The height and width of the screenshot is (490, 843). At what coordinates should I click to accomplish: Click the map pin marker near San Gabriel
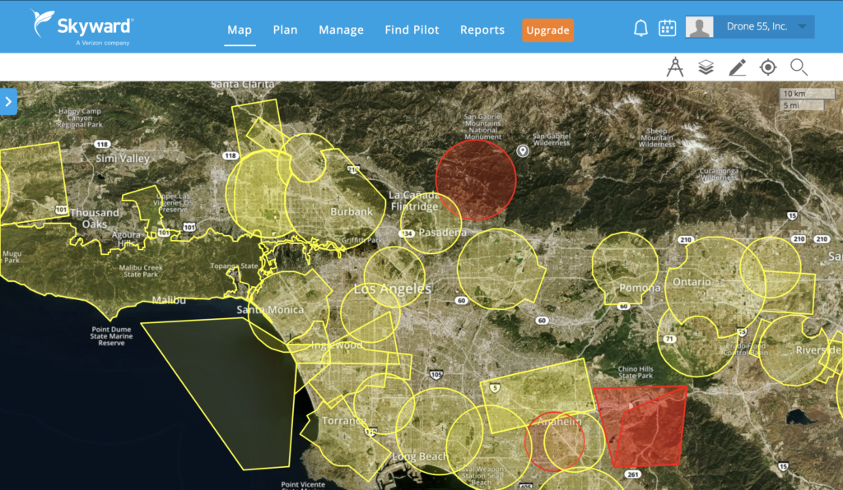tap(522, 150)
